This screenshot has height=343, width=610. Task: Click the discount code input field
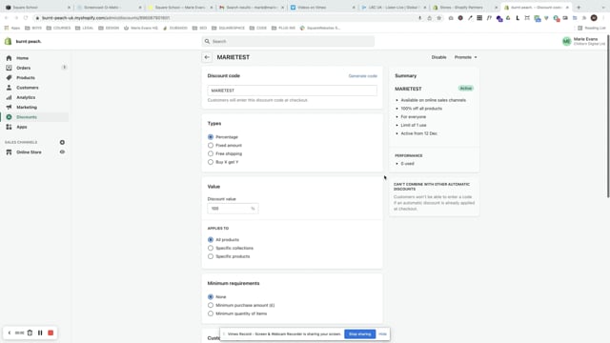(293, 91)
